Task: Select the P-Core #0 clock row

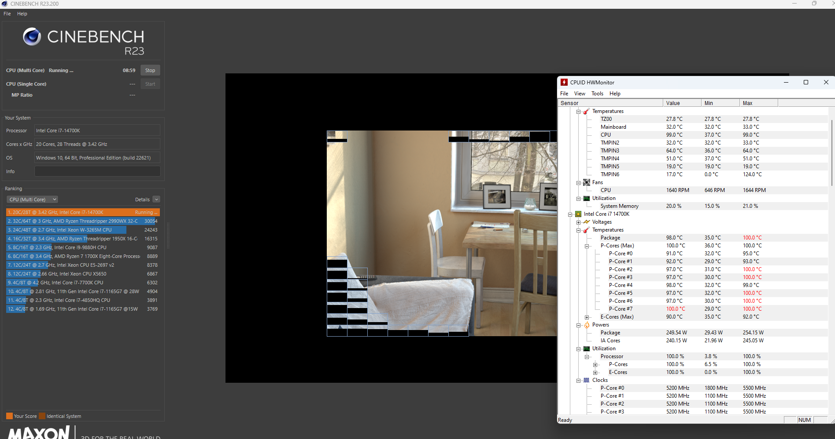Action: (x=693, y=388)
